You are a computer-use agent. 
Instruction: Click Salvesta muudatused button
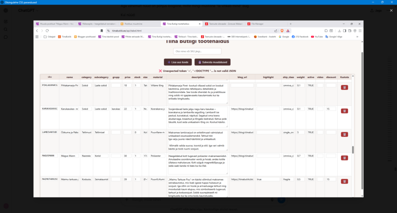tap(212, 62)
